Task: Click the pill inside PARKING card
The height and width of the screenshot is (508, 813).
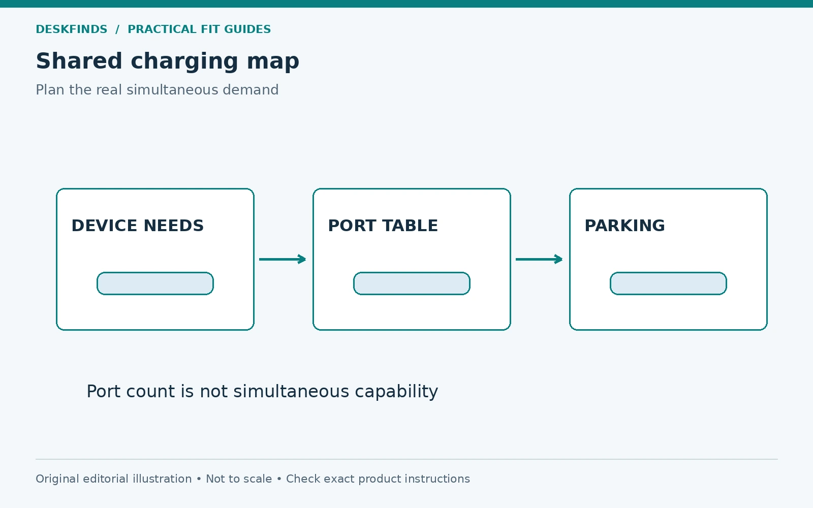Action: pyautogui.click(x=668, y=283)
